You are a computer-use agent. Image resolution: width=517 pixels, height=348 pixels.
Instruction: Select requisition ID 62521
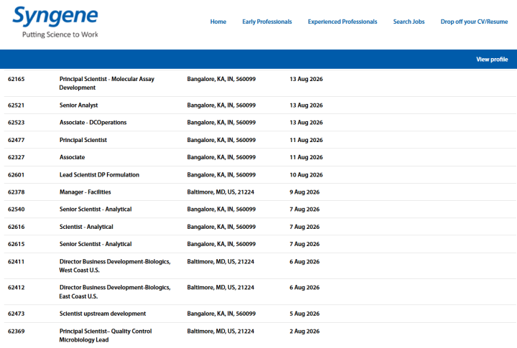(x=16, y=105)
